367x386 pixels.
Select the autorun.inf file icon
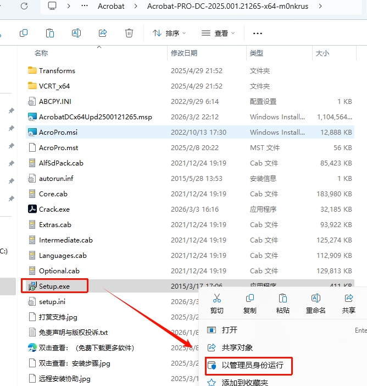click(x=32, y=178)
